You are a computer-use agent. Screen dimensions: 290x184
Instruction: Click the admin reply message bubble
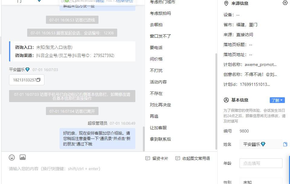click(97, 139)
